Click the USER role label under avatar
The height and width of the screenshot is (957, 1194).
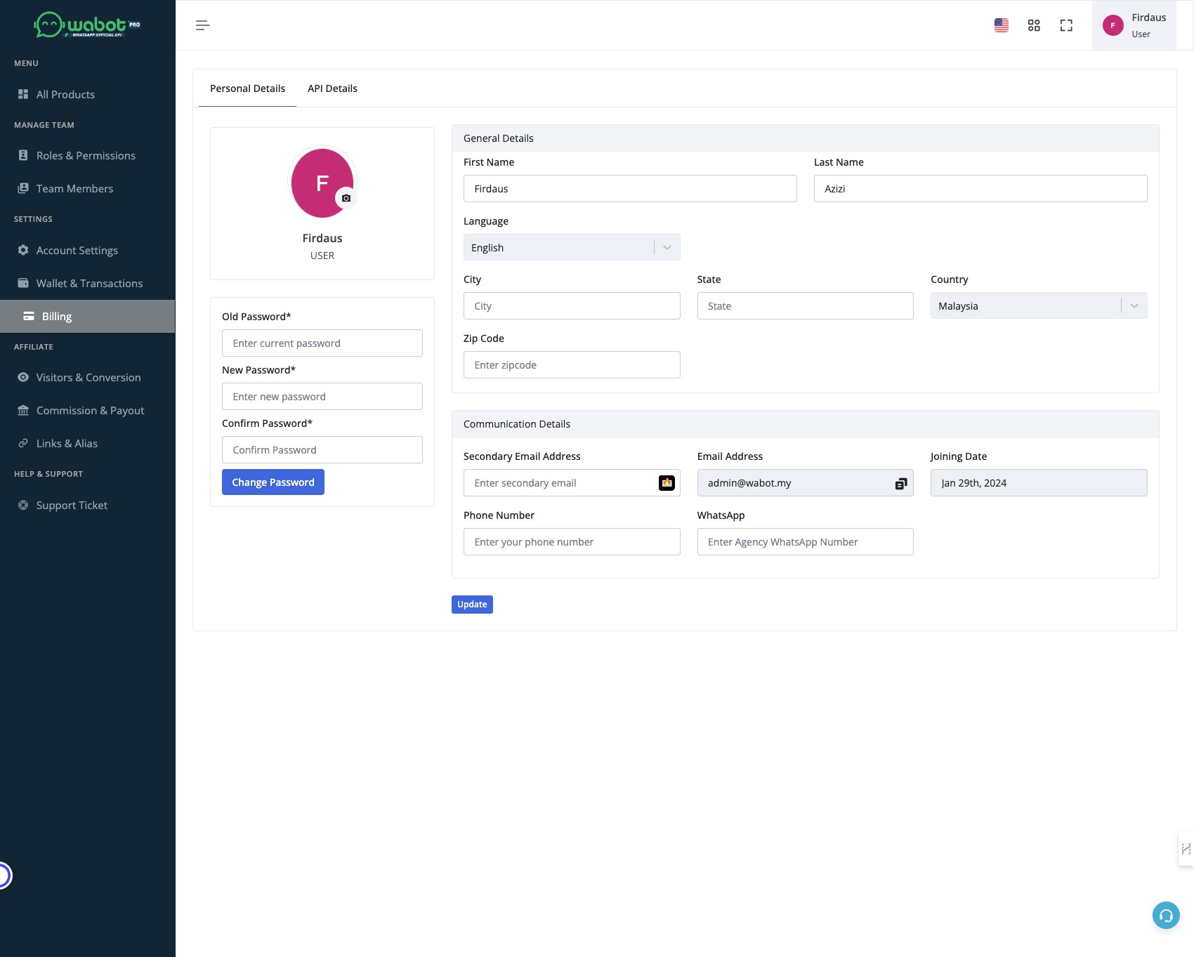click(x=322, y=256)
